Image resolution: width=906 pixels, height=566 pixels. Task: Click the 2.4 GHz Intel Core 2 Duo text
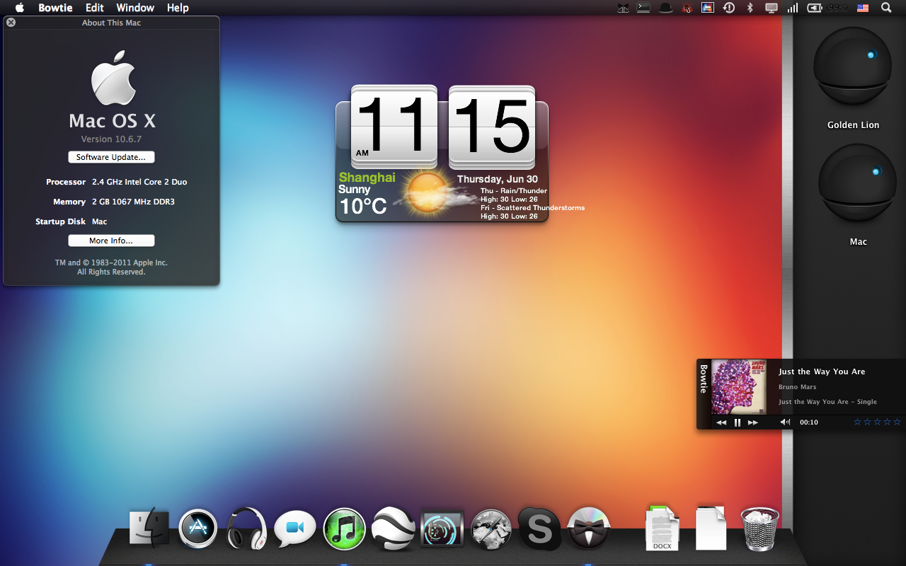pos(139,182)
